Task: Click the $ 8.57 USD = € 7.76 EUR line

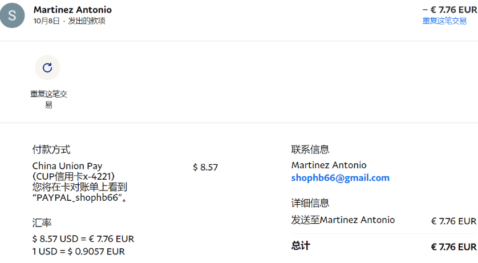Action: 83,238
